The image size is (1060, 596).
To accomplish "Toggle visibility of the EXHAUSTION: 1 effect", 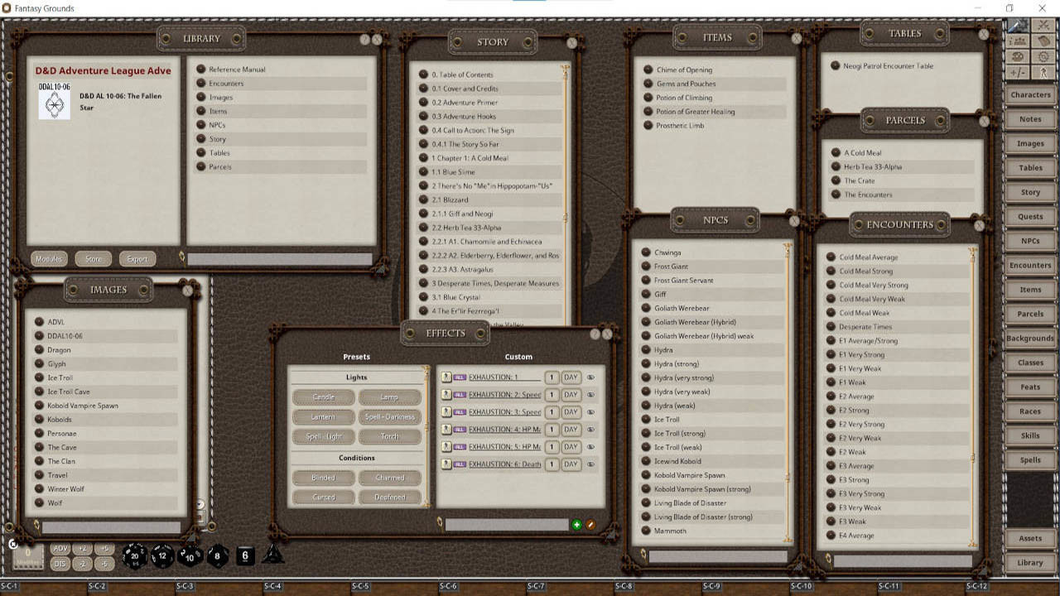I will coord(590,377).
